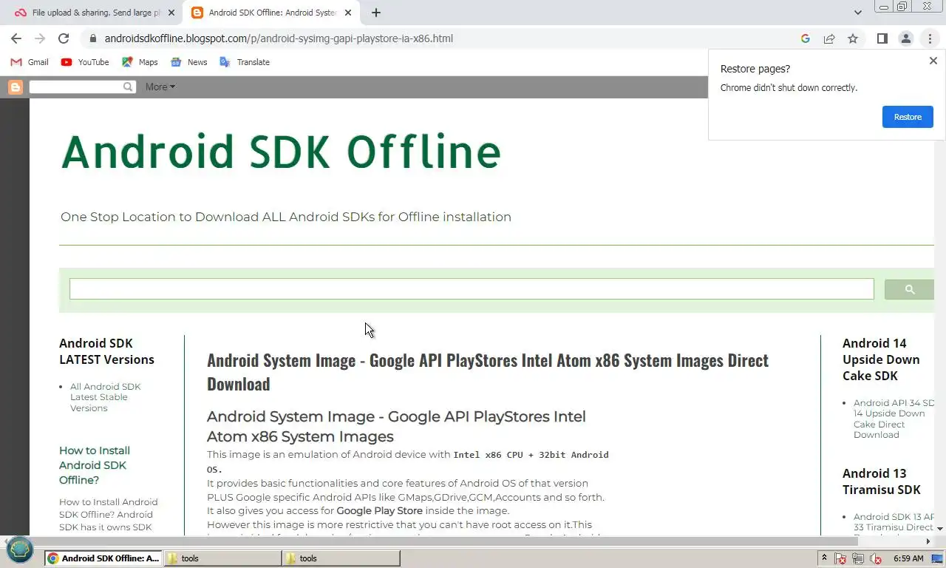Select Chrome's Android SDK Offline taskbar button
This screenshot has width=946, height=568.
103,558
